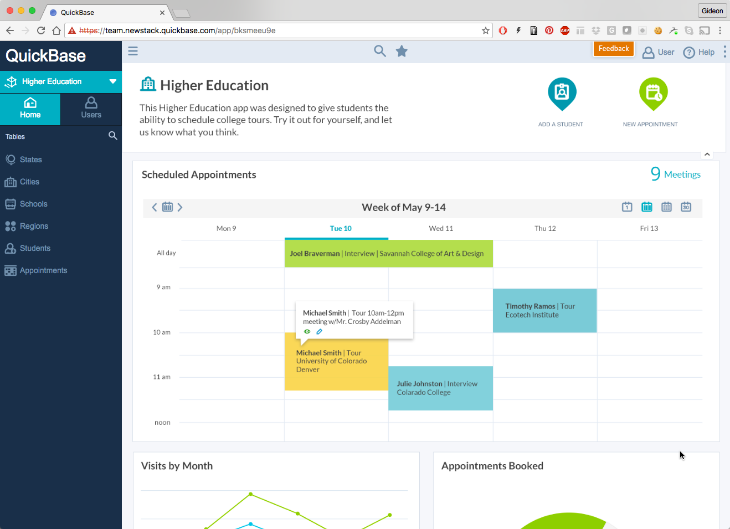Click the address bar URL
The image size is (730, 529).
177,30
